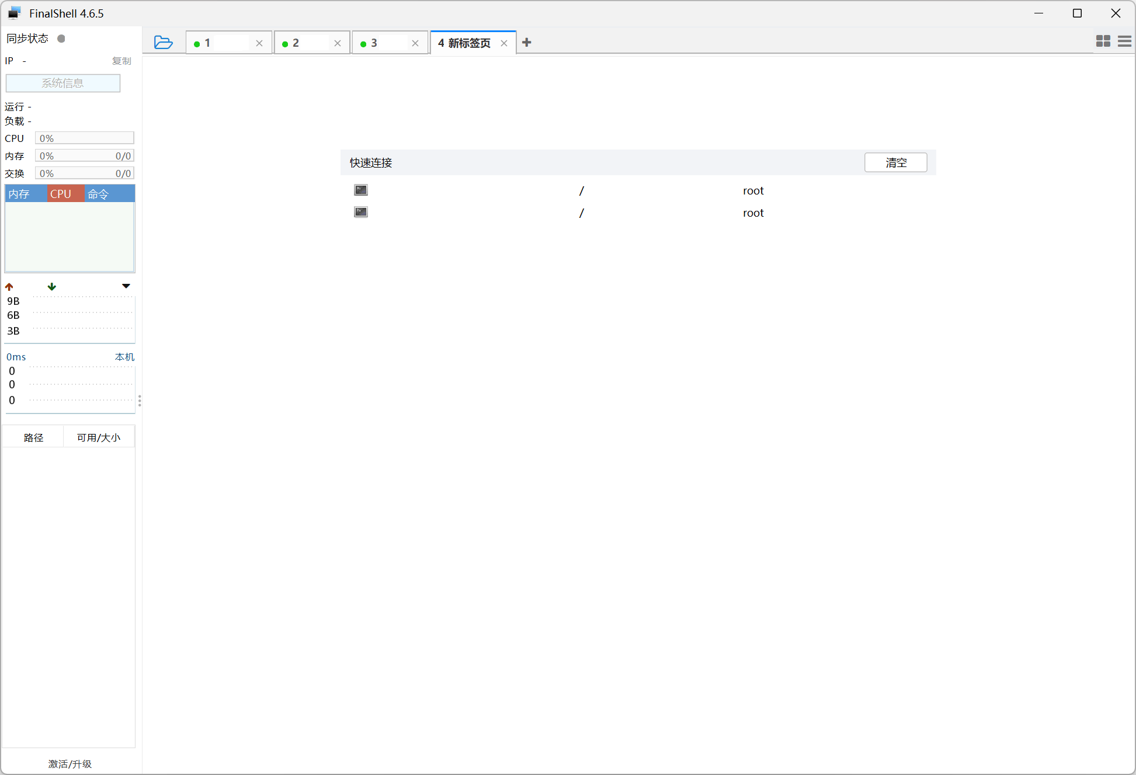Open the connection manager folder icon
The image size is (1136, 775).
click(x=163, y=43)
